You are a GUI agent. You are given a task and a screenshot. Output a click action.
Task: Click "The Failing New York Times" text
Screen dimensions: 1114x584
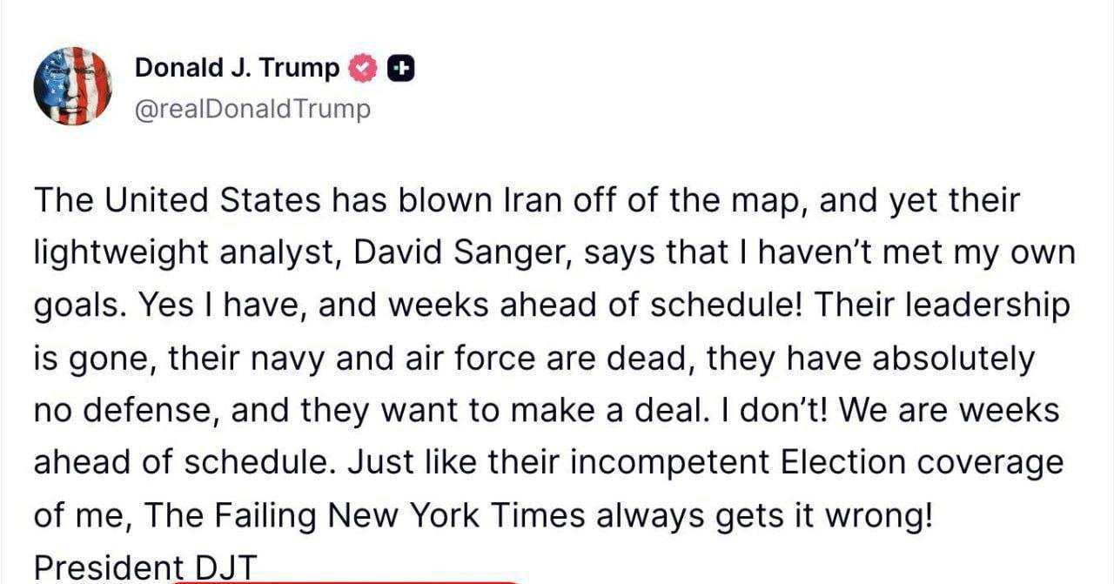[364, 516]
